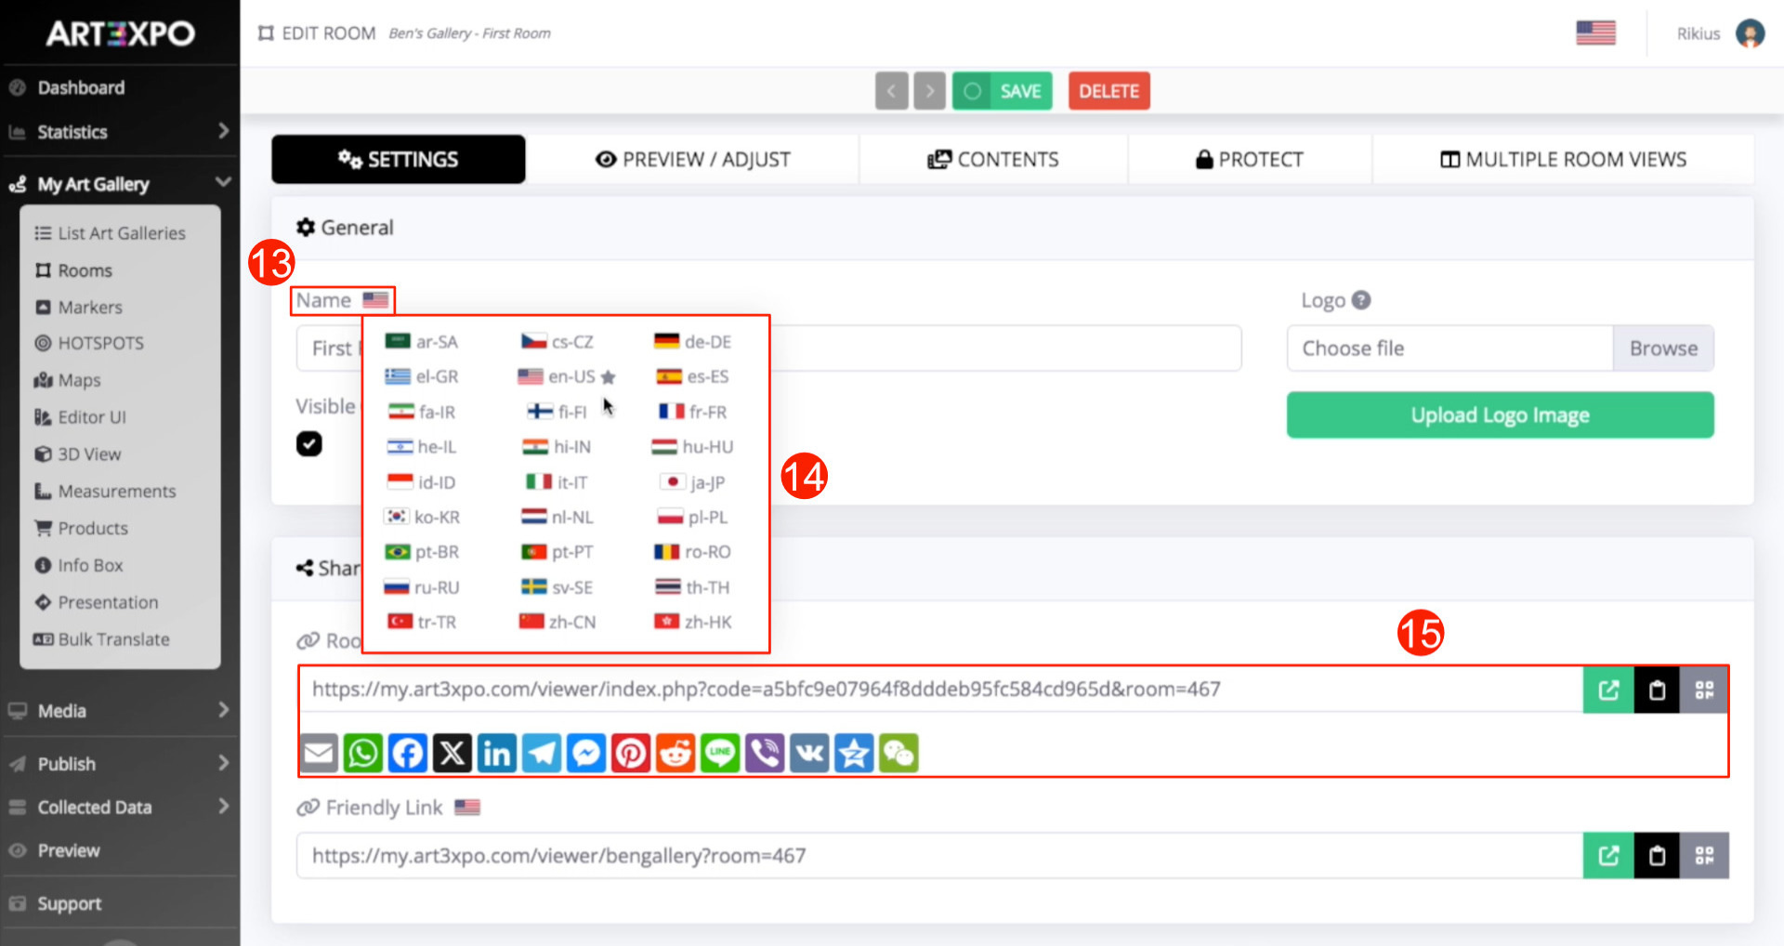Share room link on LinkedIn

coord(497,753)
